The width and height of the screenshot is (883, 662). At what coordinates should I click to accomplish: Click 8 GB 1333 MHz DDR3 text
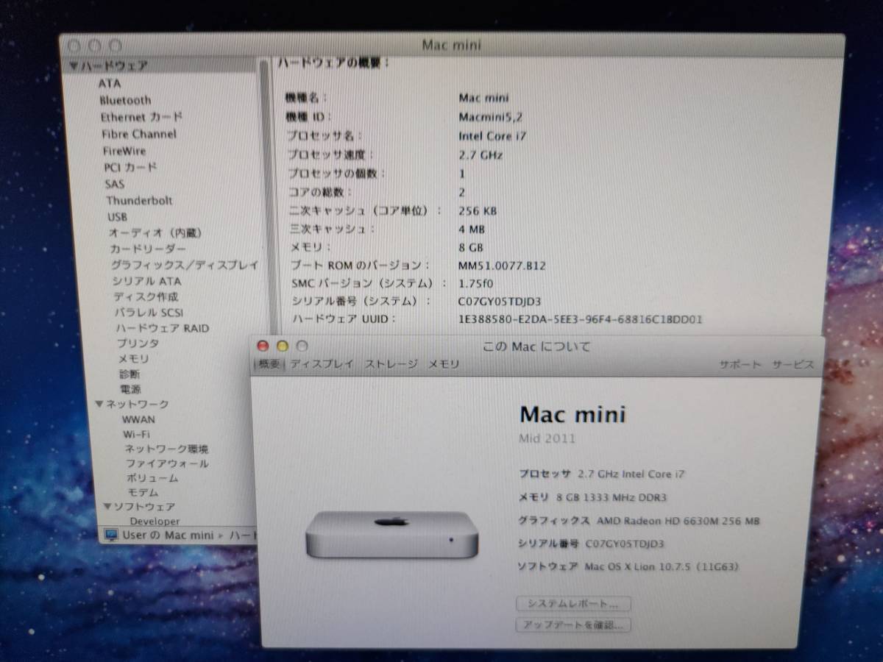point(611,497)
